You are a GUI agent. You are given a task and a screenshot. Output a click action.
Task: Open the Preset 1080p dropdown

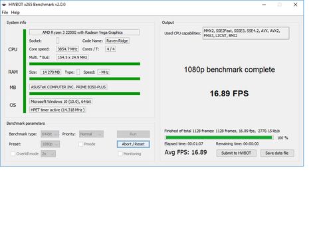(x=50, y=144)
